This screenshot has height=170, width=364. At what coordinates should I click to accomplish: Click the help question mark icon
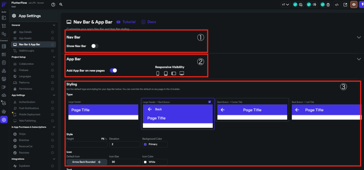point(53,5)
